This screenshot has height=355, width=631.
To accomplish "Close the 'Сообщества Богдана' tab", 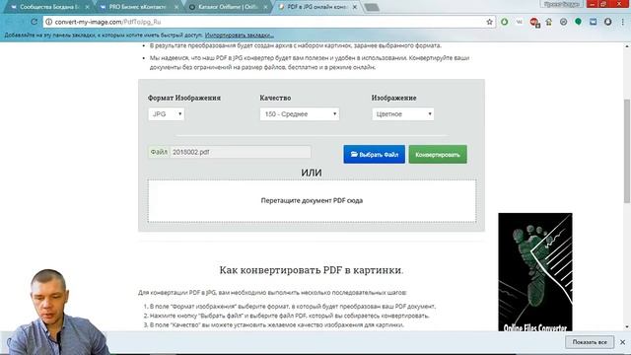I will pos(88,7).
